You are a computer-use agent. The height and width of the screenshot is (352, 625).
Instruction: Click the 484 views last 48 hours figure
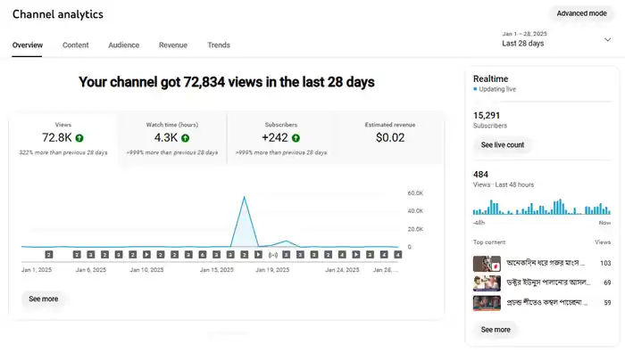tap(480, 174)
